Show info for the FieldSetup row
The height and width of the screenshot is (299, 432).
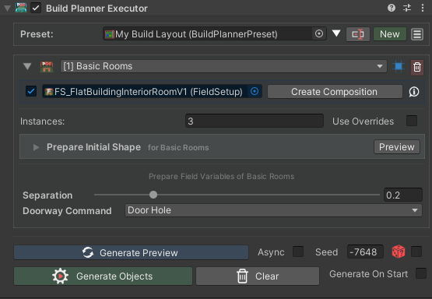pos(414,92)
